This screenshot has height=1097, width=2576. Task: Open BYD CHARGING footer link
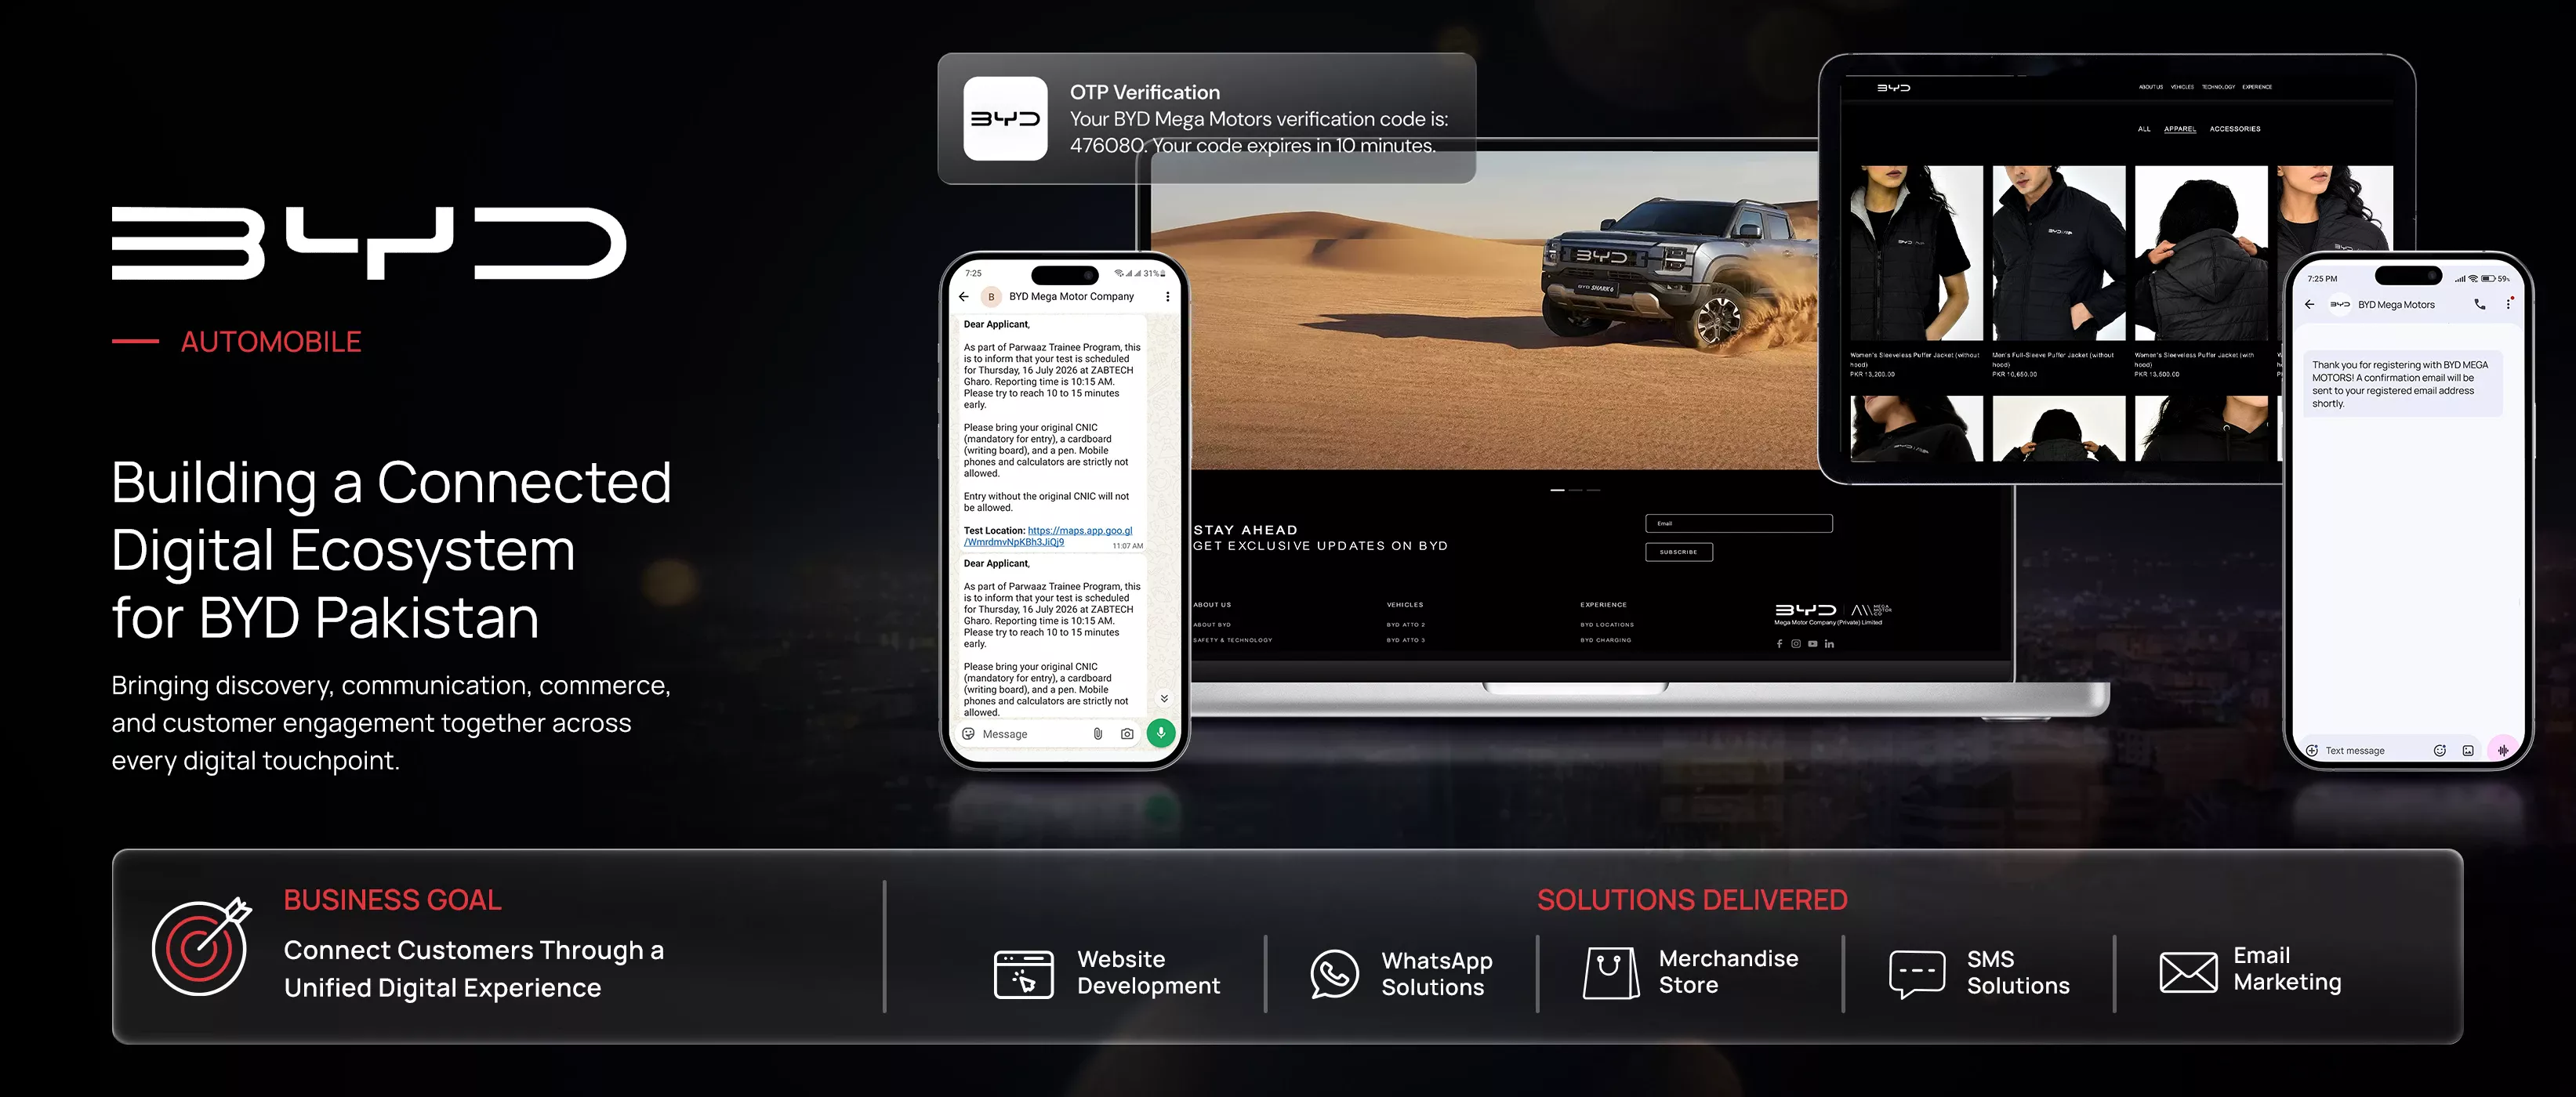click(1605, 639)
